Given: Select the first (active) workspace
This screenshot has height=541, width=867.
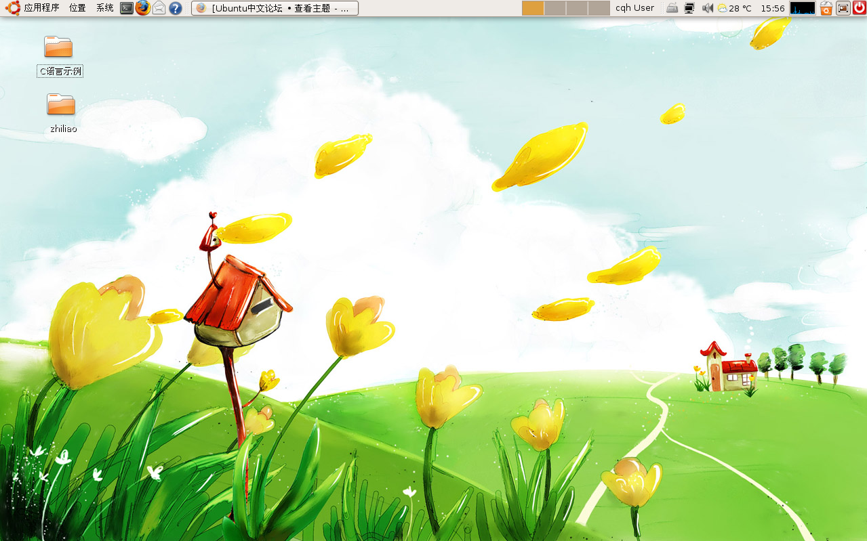Looking at the screenshot, I should (x=533, y=8).
